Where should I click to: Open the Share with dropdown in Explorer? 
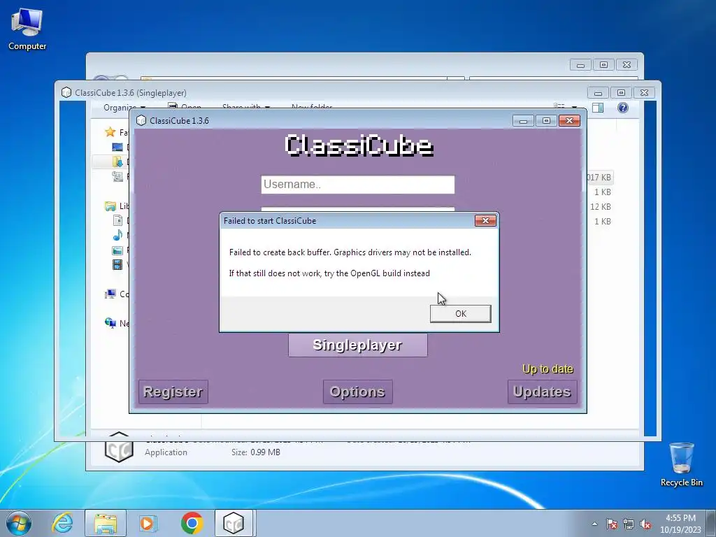pyautogui.click(x=246, y=107)
